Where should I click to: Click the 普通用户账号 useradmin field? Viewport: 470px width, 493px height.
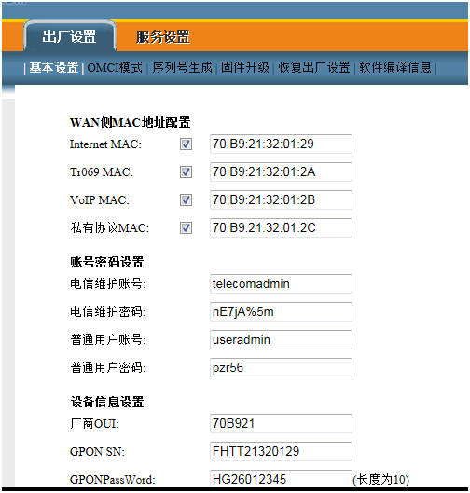click(281, 340)
